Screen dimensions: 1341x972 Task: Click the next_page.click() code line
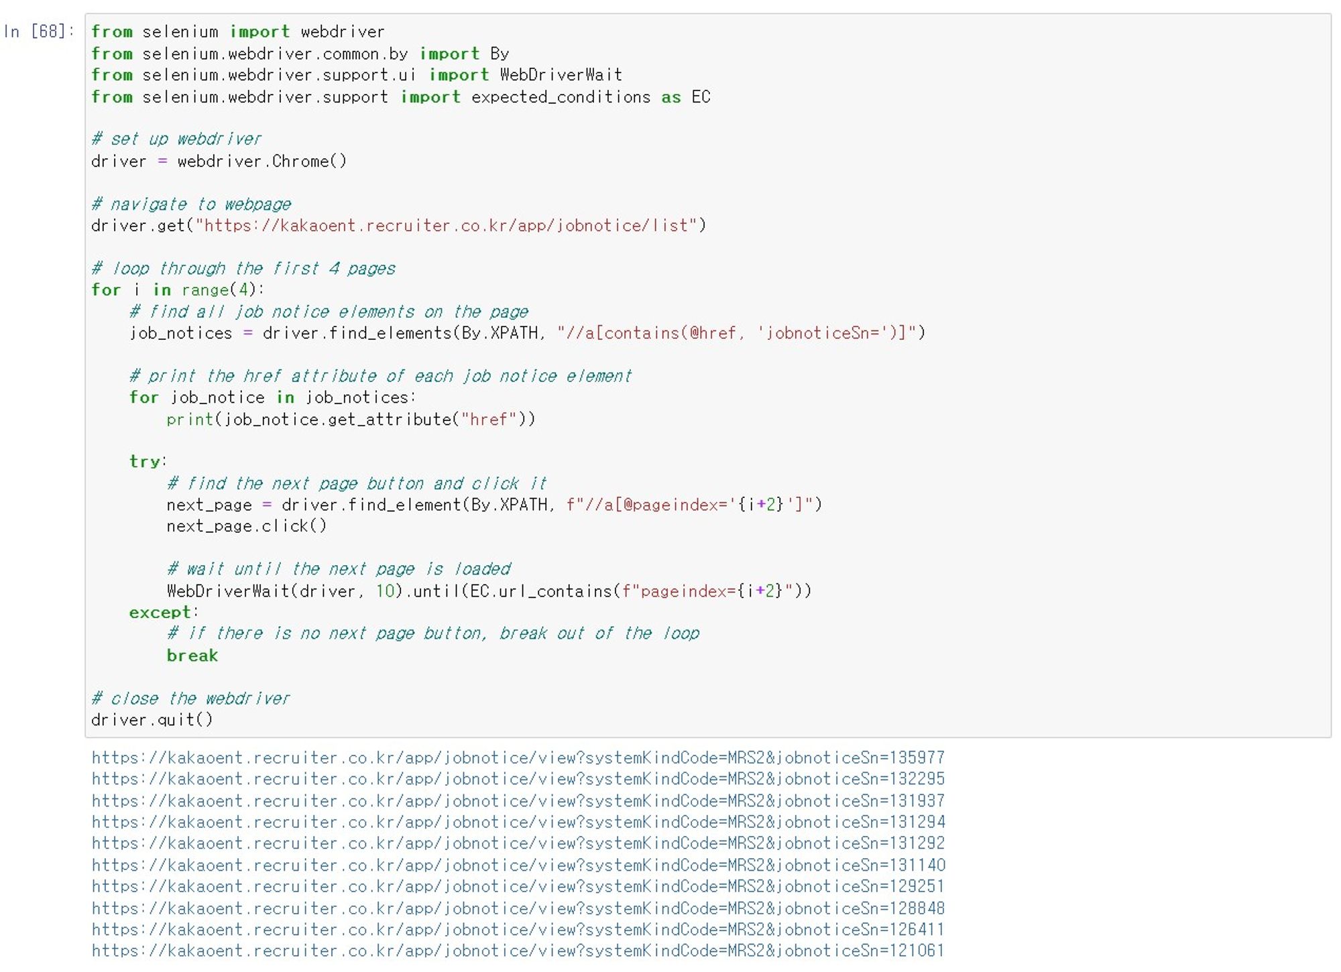tap(246, 526)
